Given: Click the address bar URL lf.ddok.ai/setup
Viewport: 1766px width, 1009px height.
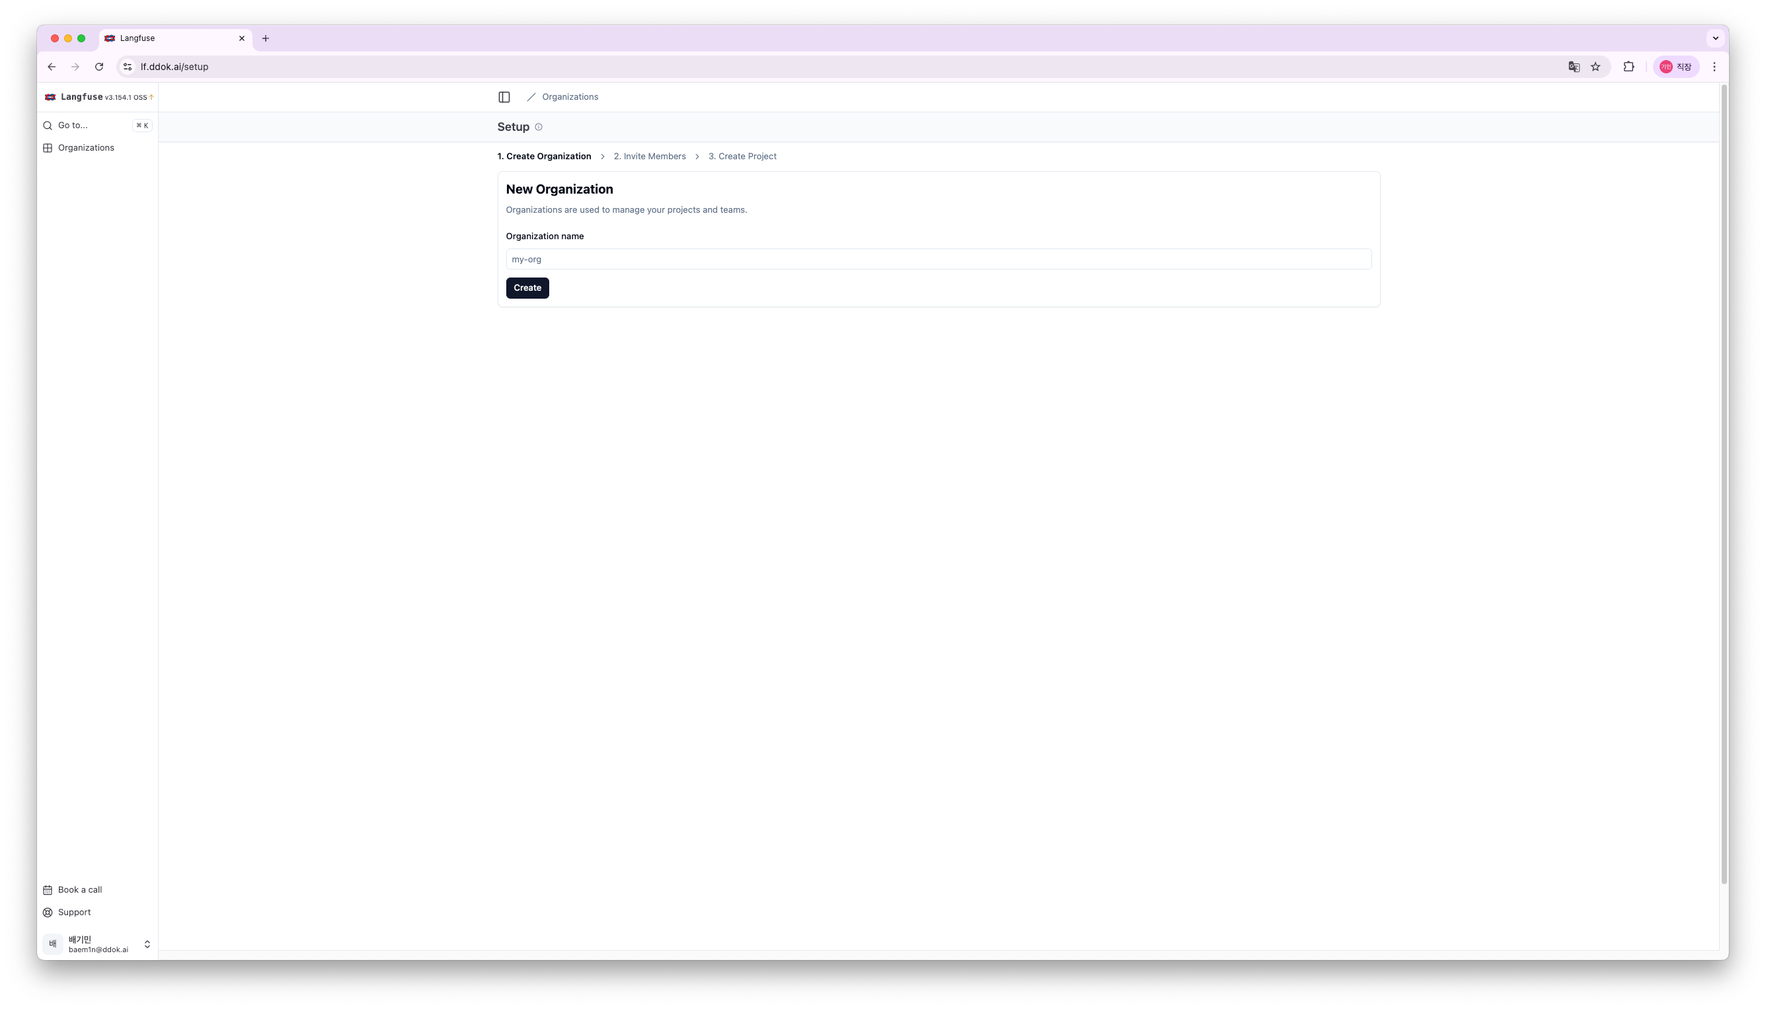Looking at the screenshot, I should 174,67.
